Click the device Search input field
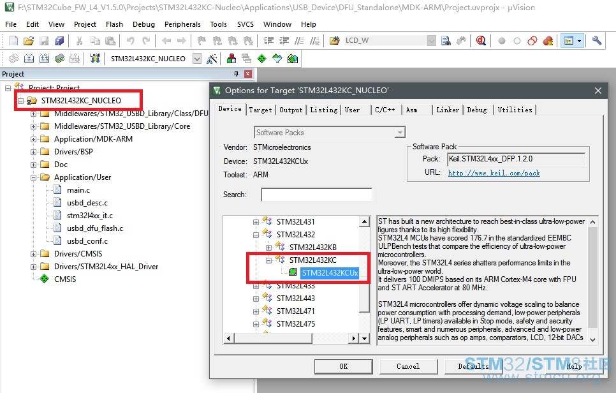This screenshot has width=616, height=393. click(316, 195)
